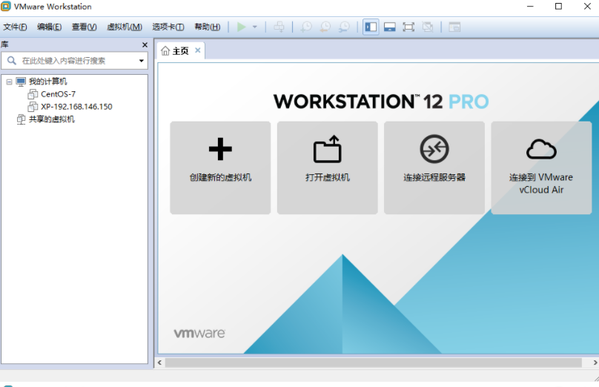Open the power options dropdown arrow
Image resolution: width=599 pixels, height=387 pixels.
tap(254, 27)
